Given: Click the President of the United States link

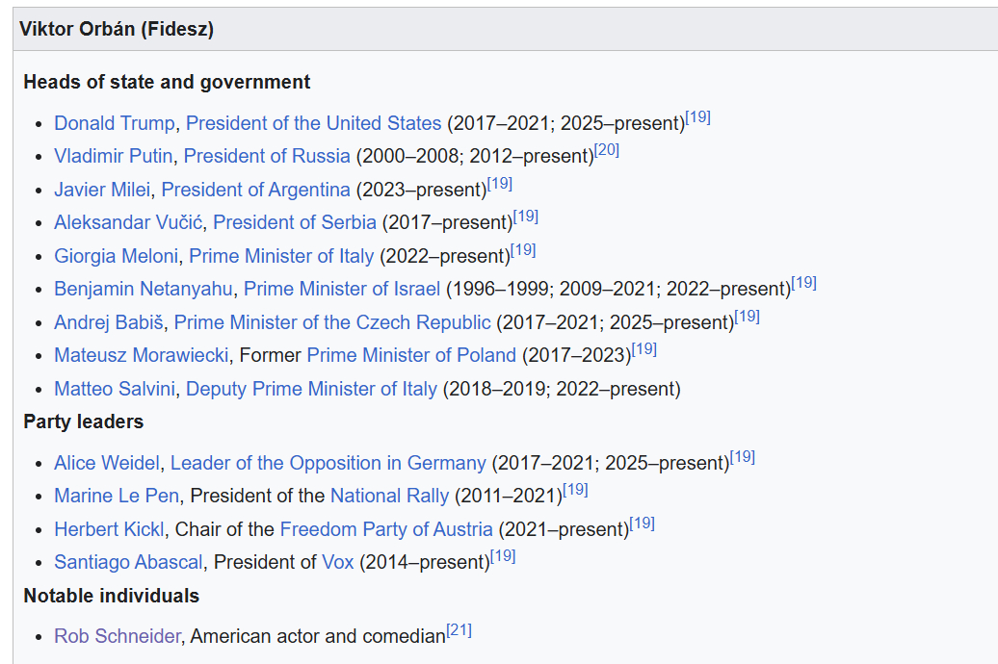Looking at the screenshot, I should coord(313,123).
